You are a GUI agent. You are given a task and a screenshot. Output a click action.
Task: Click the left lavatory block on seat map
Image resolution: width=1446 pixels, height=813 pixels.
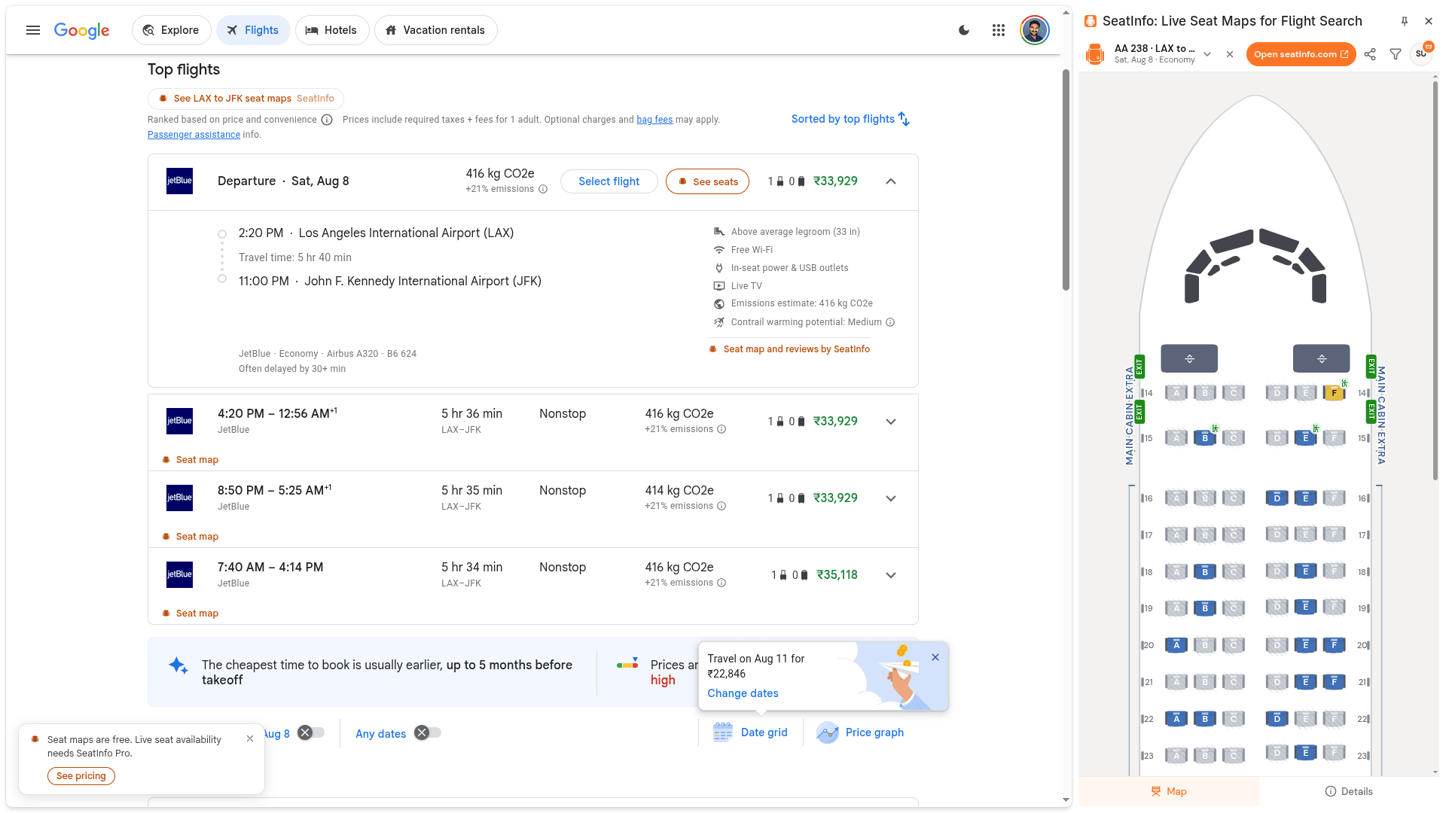pos(1189,358)
